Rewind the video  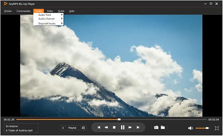click(106, 127)
